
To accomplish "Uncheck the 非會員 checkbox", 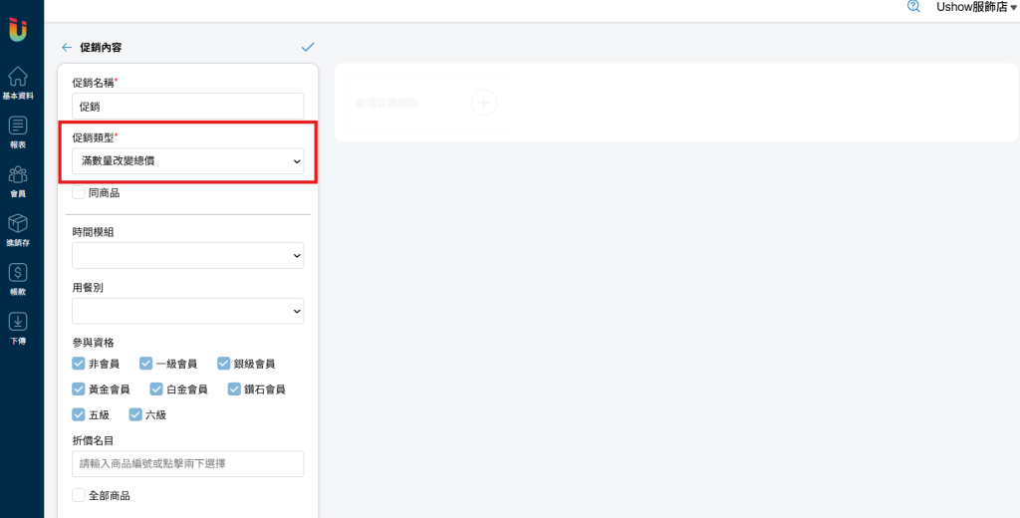I will point(79,364).
